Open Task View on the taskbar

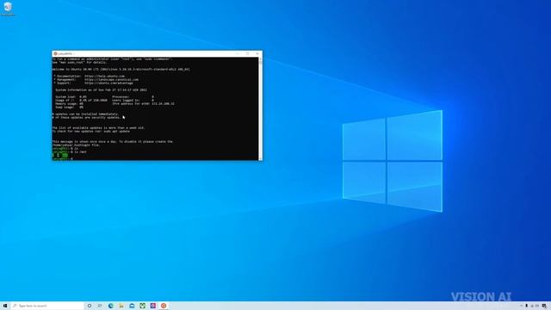click(x=100, y=306)
